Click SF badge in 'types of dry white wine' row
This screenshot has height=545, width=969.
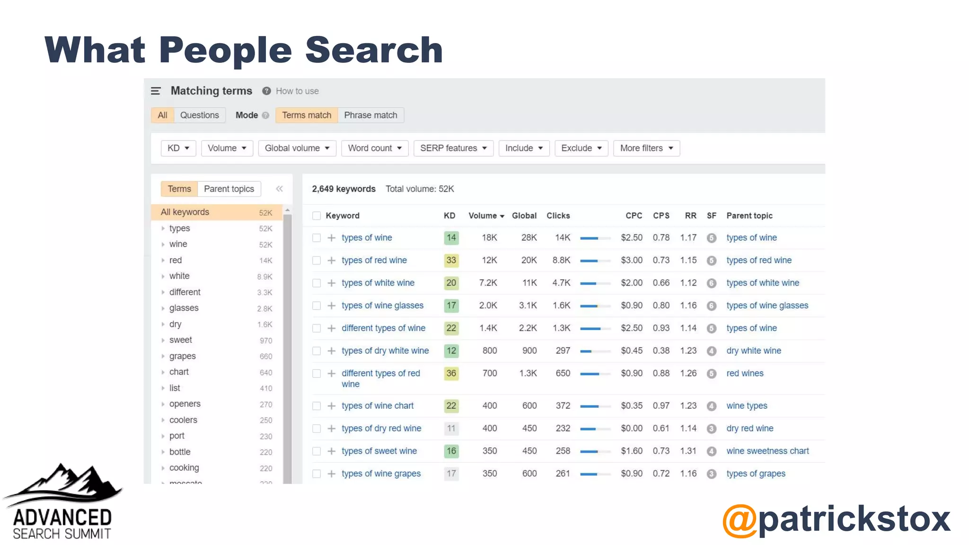pyautogui.click(x=711, y=351)
